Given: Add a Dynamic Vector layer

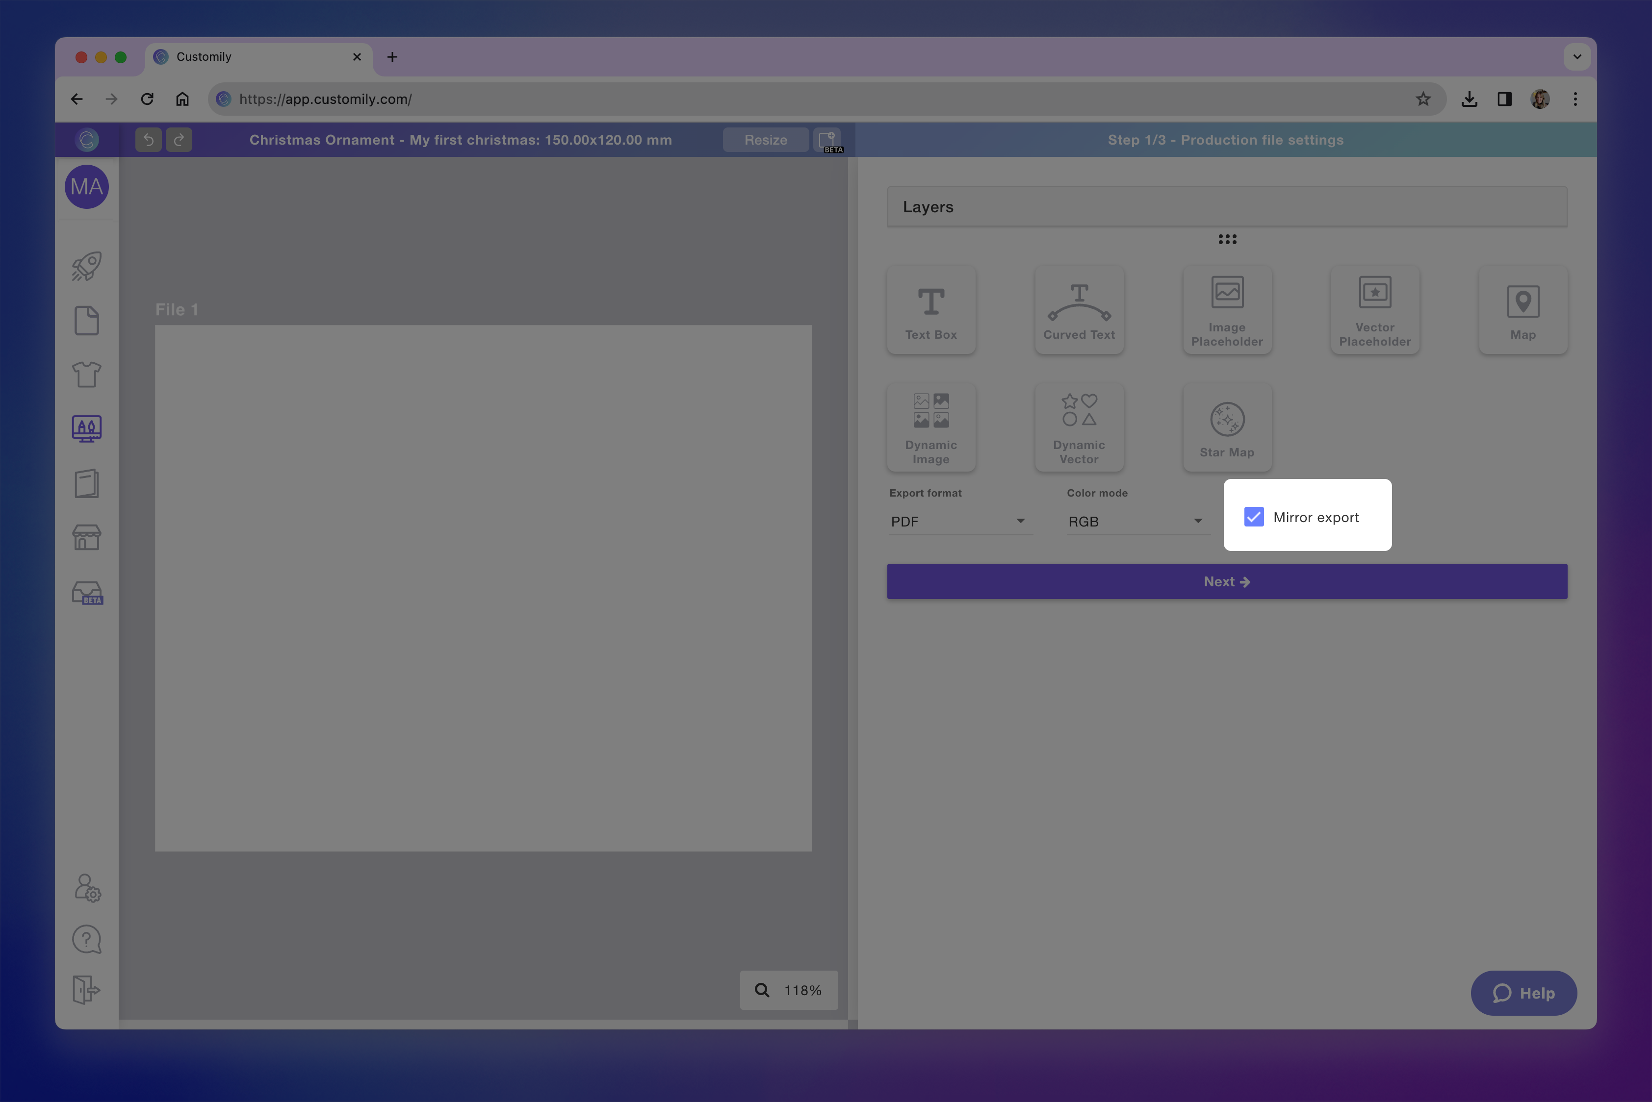Looking at the screenshot, I should click(1079, 428).
